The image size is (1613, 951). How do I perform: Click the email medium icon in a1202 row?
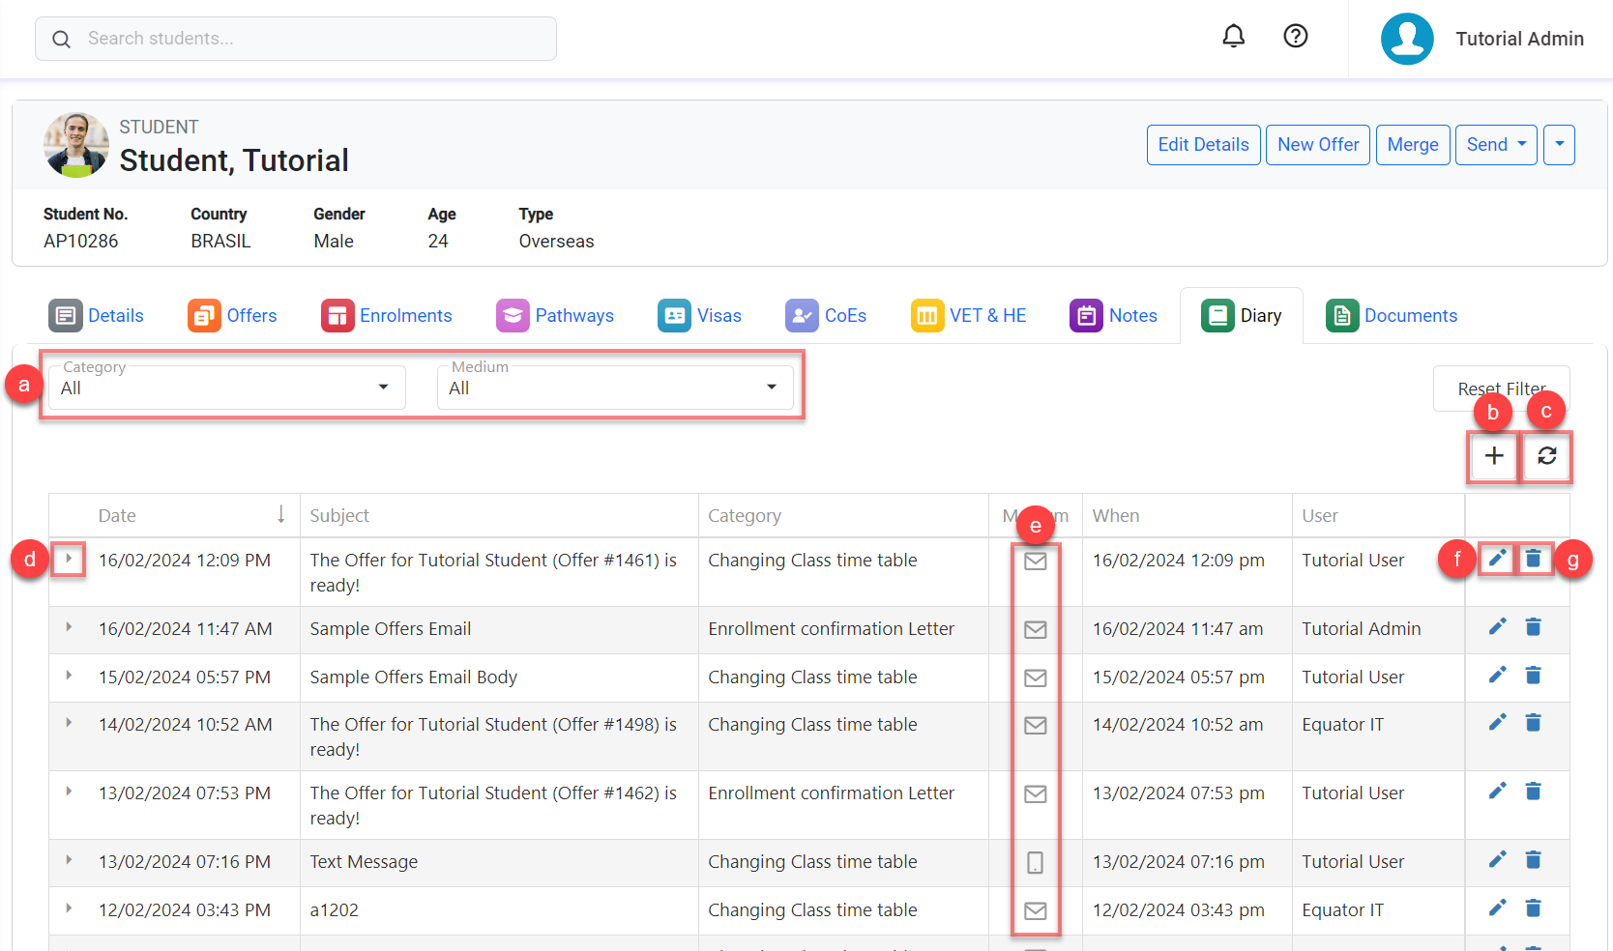(1035, 911)
